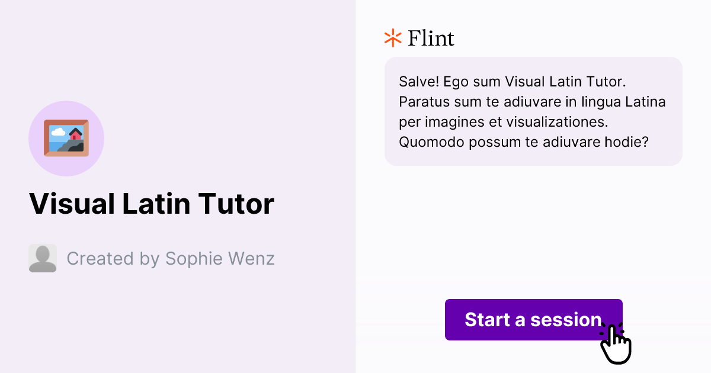Click the gray user avatar next to creator name

coord(42,258)
